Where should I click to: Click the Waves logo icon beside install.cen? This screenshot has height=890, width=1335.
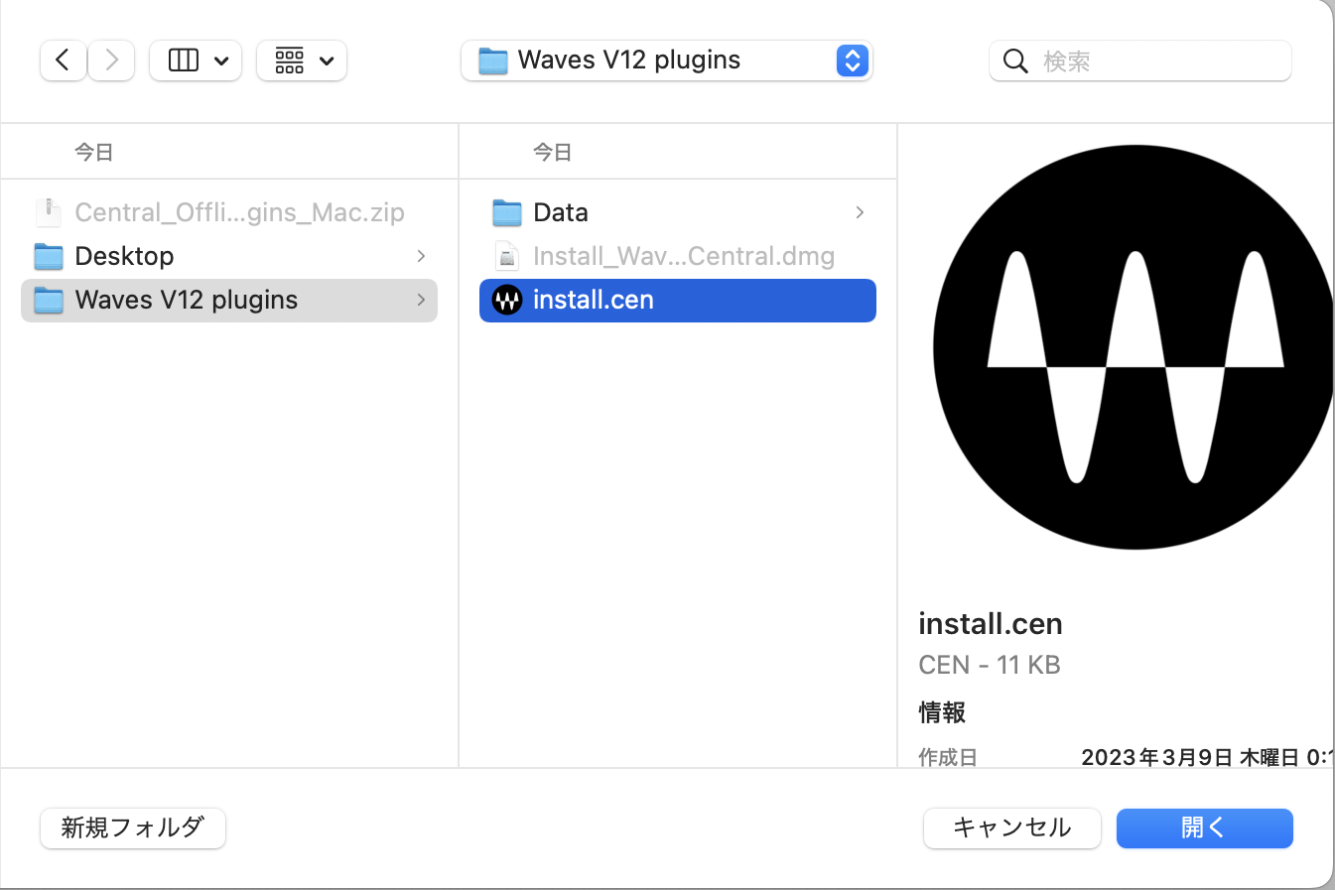click(x=507, y=300)
